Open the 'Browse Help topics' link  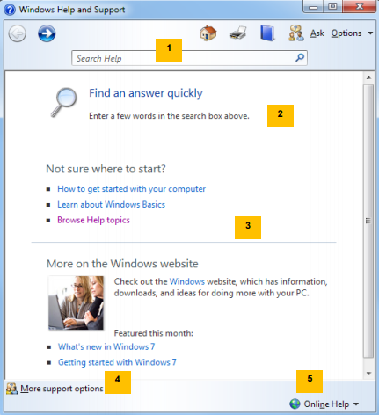click(93, 220)
